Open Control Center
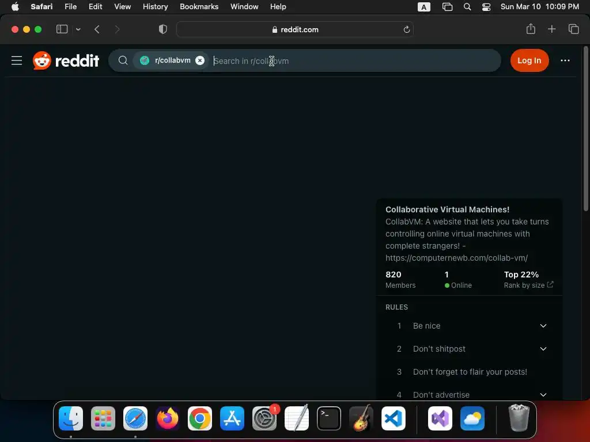Image resolution: width=590 pixels, height=442 pixels. click(x=486, y=7)
